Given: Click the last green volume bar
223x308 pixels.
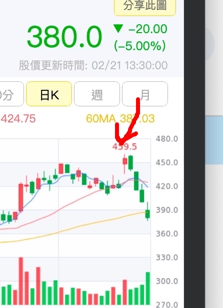Looking at the screenshot, I should click(x=148, y=288).
